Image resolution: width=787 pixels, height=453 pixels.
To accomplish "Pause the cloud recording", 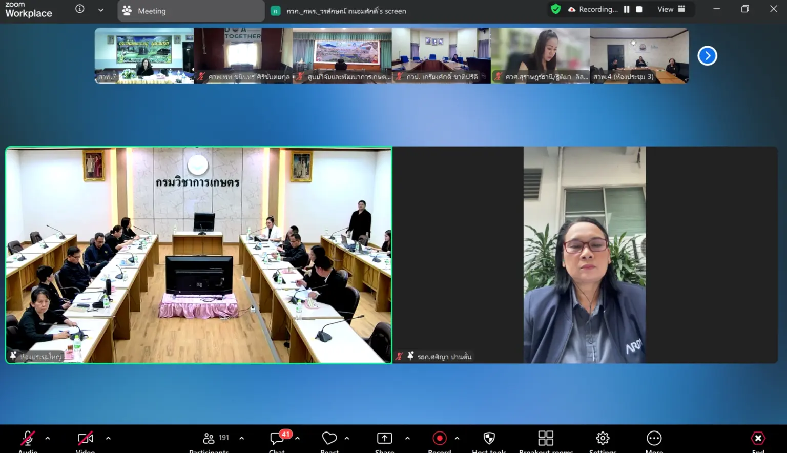I will [626, 9].
